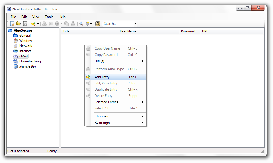This screenshot has height=163, width=273.
Task: Click Duplicate Entry in context menu
Action: pos(115,89)
